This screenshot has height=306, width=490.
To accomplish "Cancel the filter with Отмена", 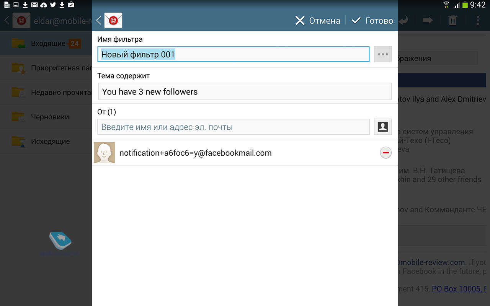I will pyautogui.click(x=318, y=21).
